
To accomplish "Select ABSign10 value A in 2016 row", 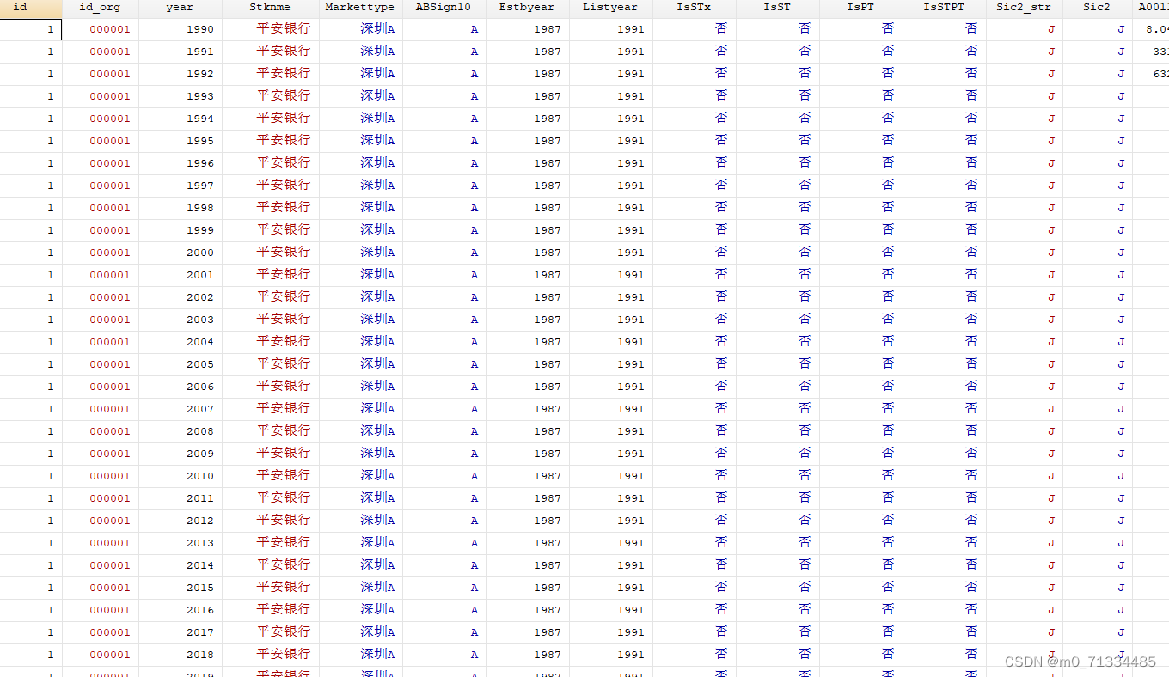I will pyautogui.click(x=444, y=610).
